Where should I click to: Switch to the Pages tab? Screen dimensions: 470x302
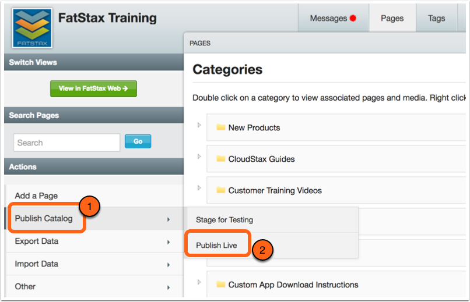click(x=392, y=18)
